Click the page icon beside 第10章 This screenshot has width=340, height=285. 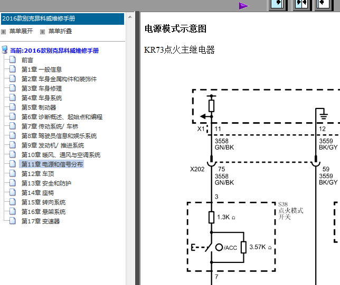pos(13,154)
